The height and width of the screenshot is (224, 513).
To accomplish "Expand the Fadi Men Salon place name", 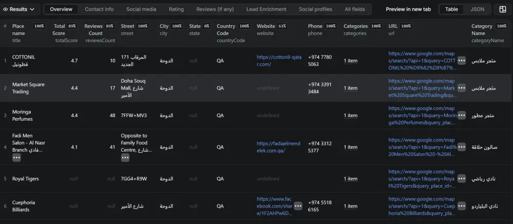I will [17, 158].
